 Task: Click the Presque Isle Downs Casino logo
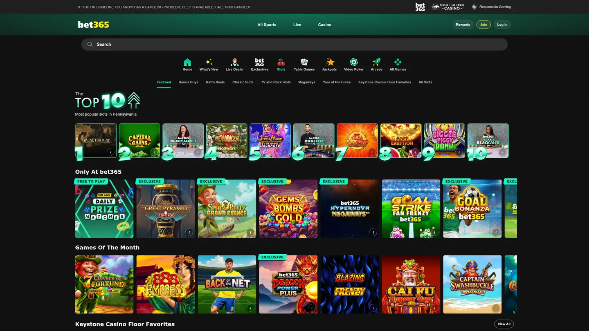pyautogui.click(x=448, y=7)
